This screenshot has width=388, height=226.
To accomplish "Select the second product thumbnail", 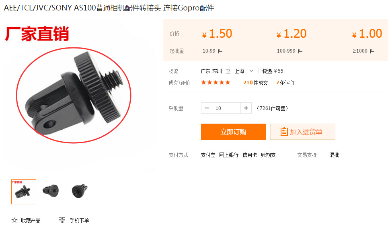I will coord(51,191).
